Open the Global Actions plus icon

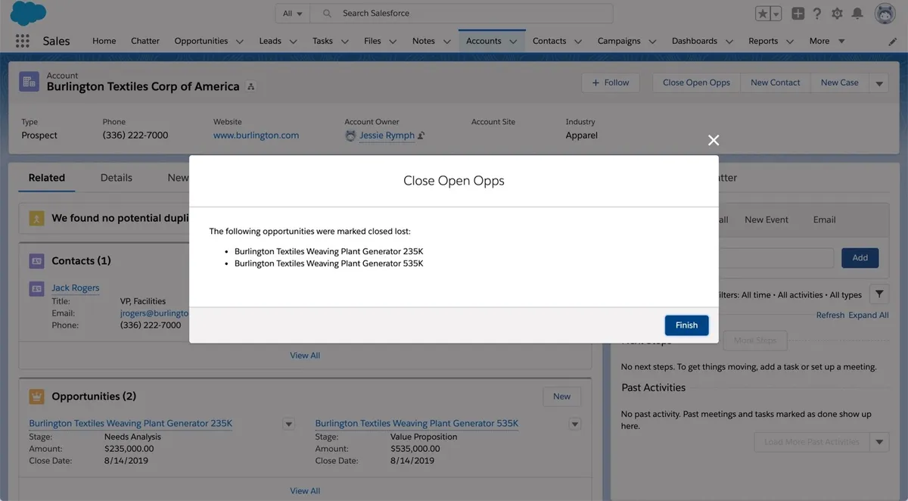coord(798,14)
